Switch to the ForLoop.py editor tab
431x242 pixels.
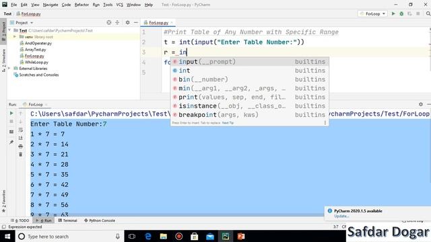click(x=159, y=22)
